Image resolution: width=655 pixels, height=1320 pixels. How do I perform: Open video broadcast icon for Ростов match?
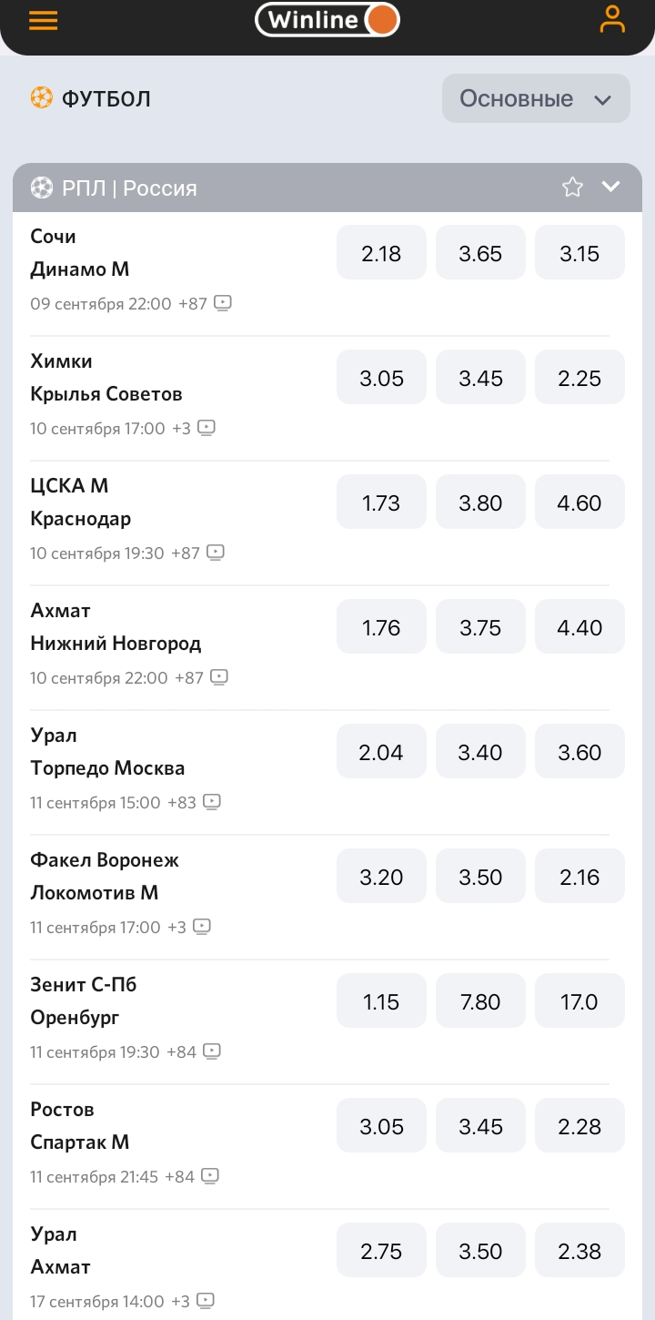click(x=210, y=1176)
